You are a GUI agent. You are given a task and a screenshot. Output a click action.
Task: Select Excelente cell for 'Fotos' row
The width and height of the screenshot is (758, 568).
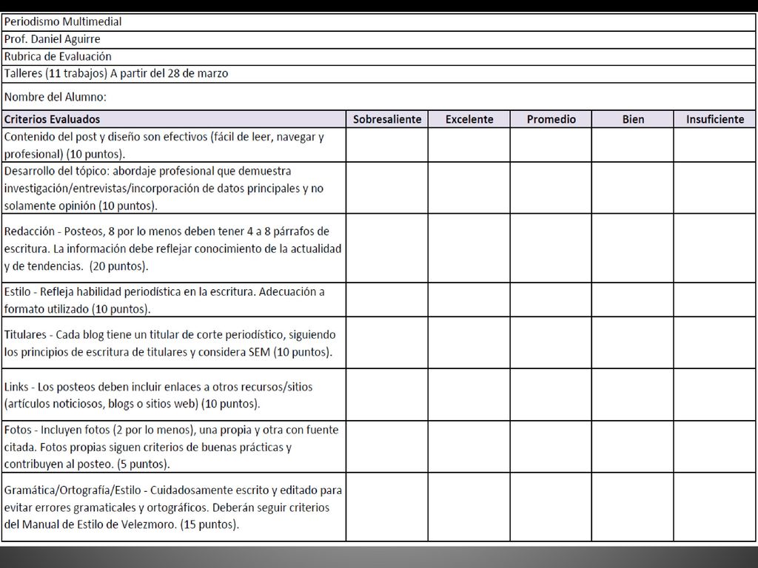point(469,447)
